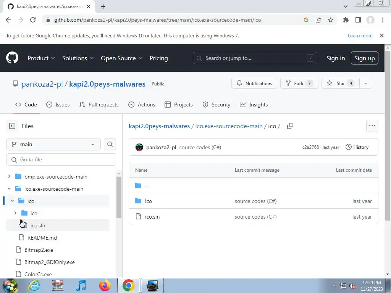391x293 pixels.
Task: Click the commit hash c2a2768
Action: coord(310,147)
